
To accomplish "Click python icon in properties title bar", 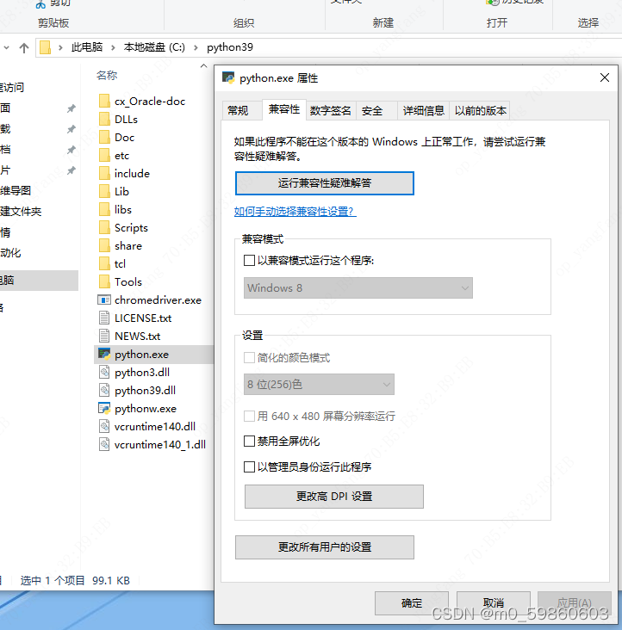I will click(x=228, y=77).
